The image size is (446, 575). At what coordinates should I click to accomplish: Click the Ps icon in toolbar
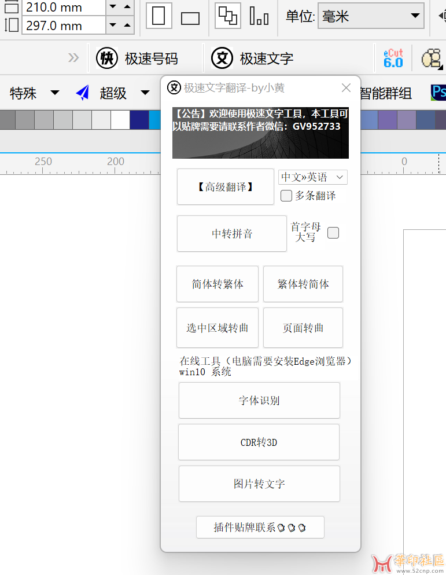click(x=438, y=93)
